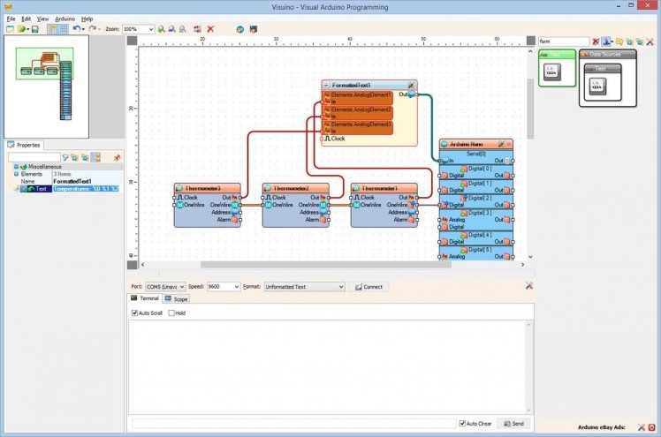The height and width of the screenshot is (437, 661).
Task: Open the Speed baud rate dropdown
Action: coord(236,287)
